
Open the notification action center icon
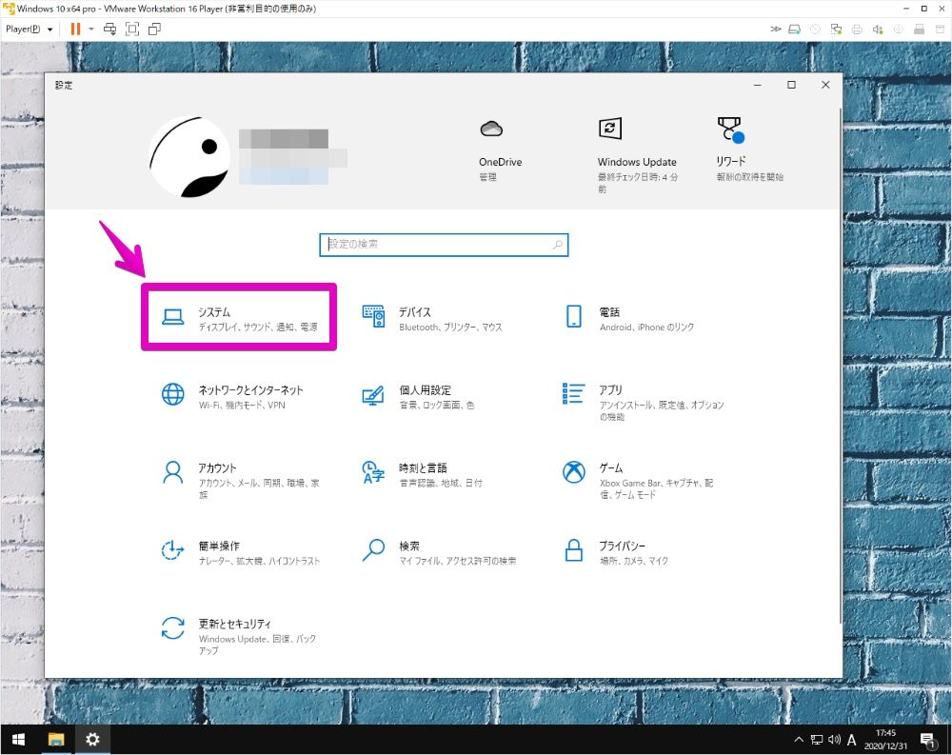click(x=927, y=740)
